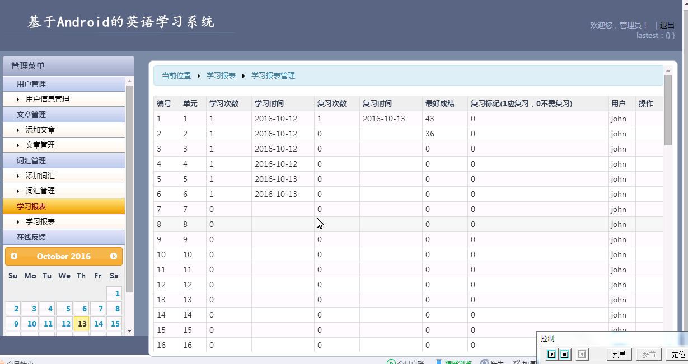Click best score 43 in row 1
The height and width of the screenshot is (364, 688).
click(430, 119)
